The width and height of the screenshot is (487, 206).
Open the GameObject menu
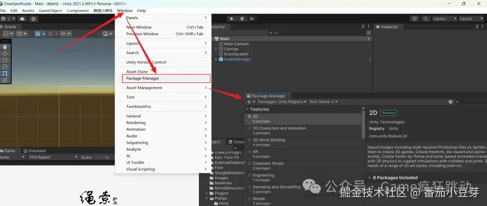[x=51, y=10]
